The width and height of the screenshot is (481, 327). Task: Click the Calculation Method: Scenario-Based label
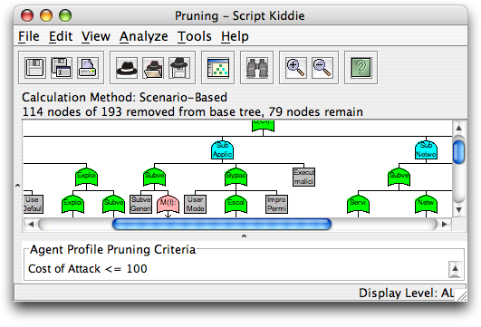point(124,97)
